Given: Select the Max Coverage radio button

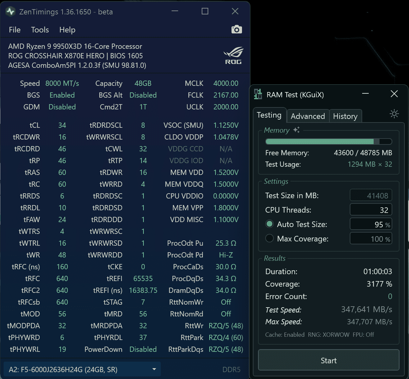Looking at the screenshot, I should [x=270, y=238].
